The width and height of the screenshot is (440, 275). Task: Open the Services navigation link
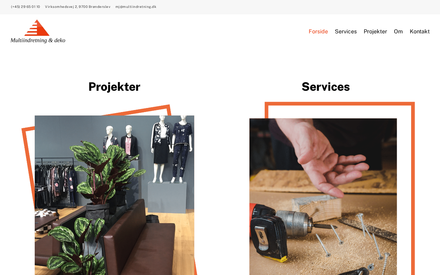pos(346,32)
